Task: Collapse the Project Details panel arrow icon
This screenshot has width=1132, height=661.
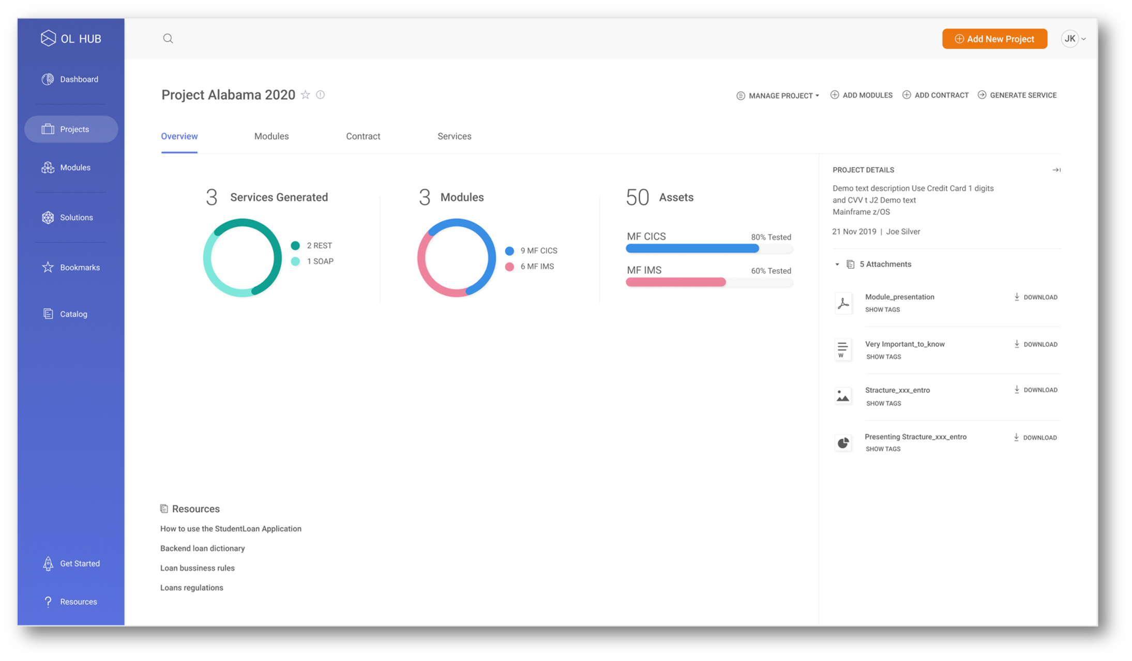Action: click(1056, 170)
